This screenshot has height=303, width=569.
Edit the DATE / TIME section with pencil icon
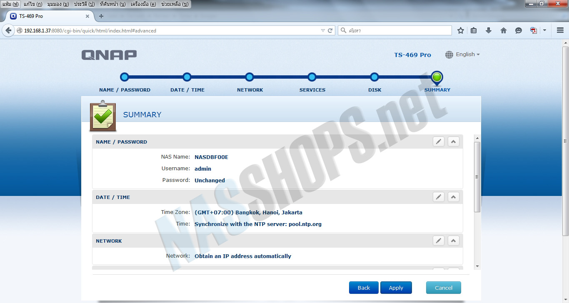coord(439,197)
